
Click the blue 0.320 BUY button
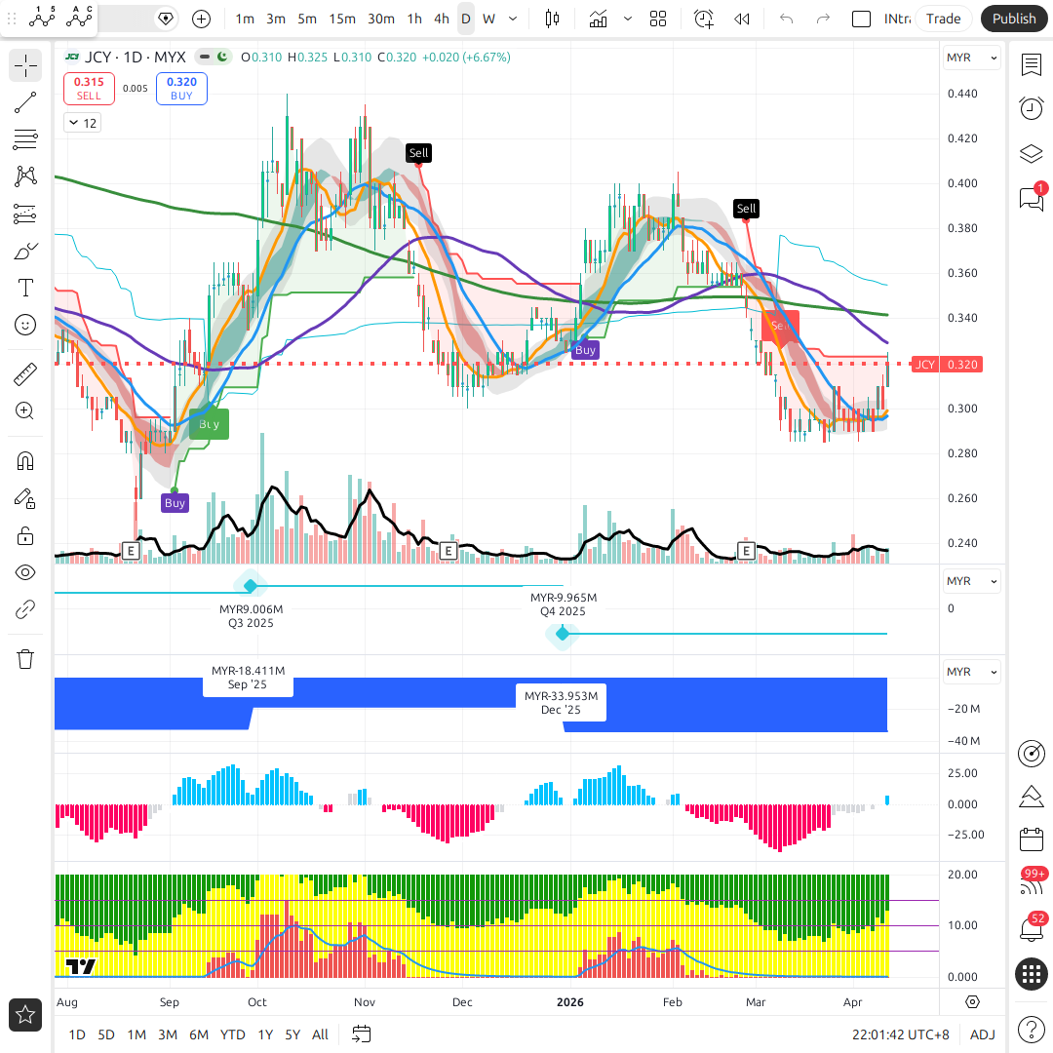181,89
